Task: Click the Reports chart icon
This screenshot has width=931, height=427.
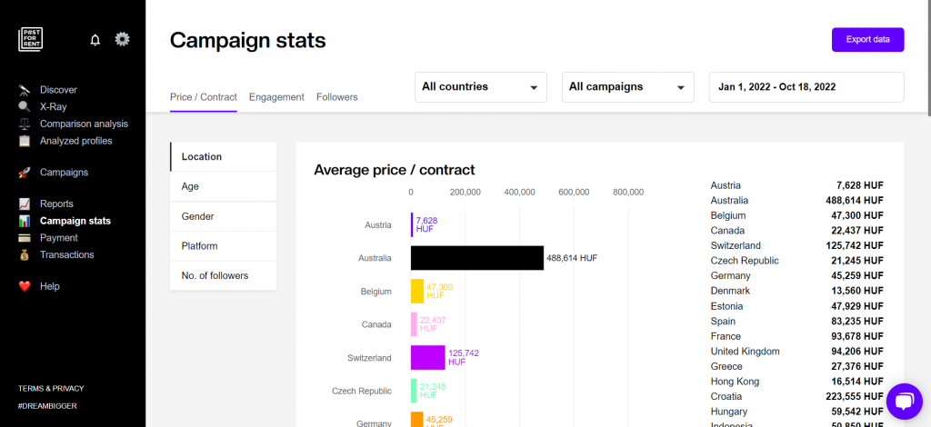Action: point(25,204)
